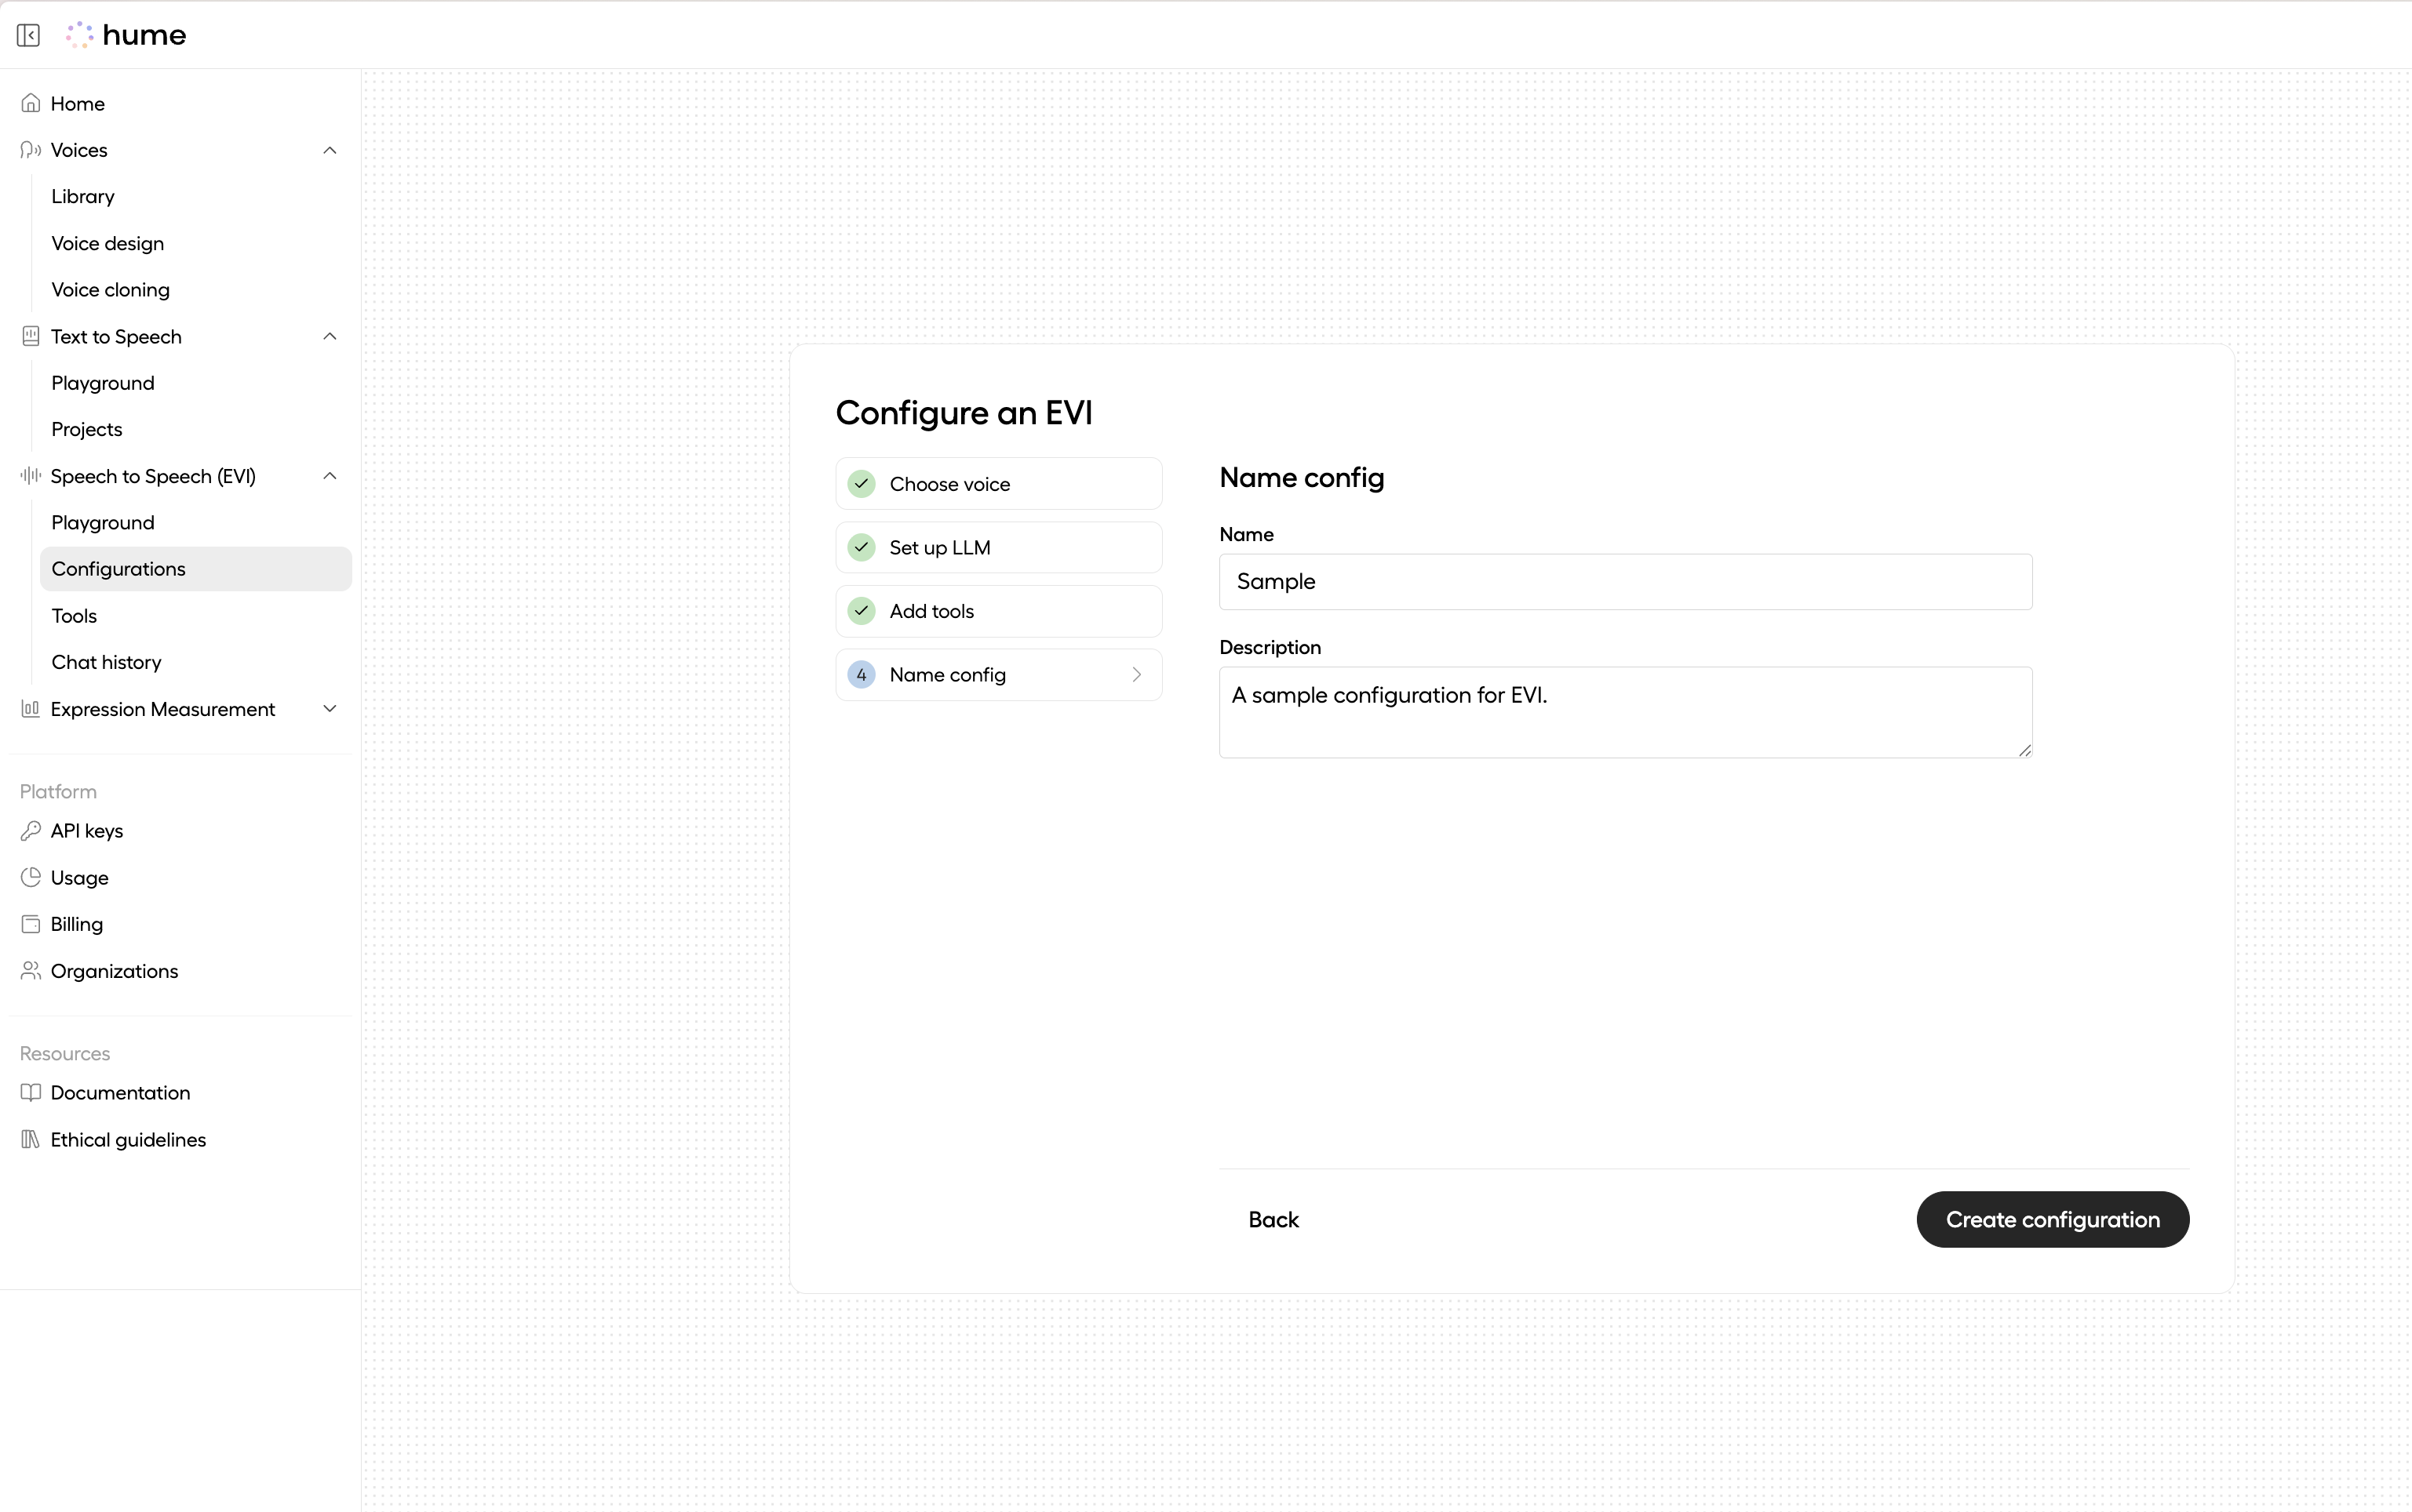The height and width of the screenshot is (1512, 2412).
Task: Expand the Expression Measurement section
Action: point(328,709)
